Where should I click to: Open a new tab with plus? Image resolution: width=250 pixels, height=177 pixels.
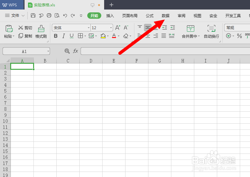(x=111, y=5)
